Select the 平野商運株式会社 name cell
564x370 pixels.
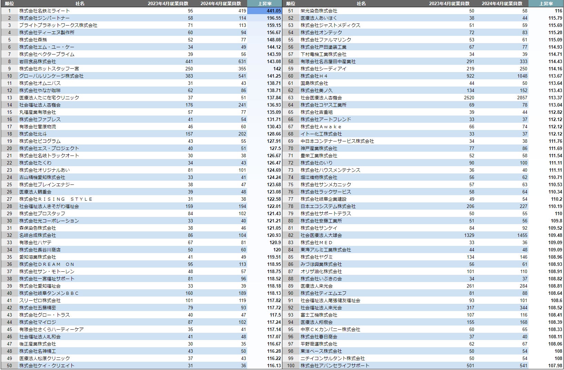coord(319,344)
